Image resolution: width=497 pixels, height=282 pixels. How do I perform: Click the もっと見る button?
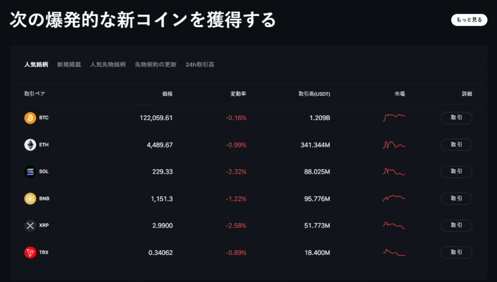(468, 20)
